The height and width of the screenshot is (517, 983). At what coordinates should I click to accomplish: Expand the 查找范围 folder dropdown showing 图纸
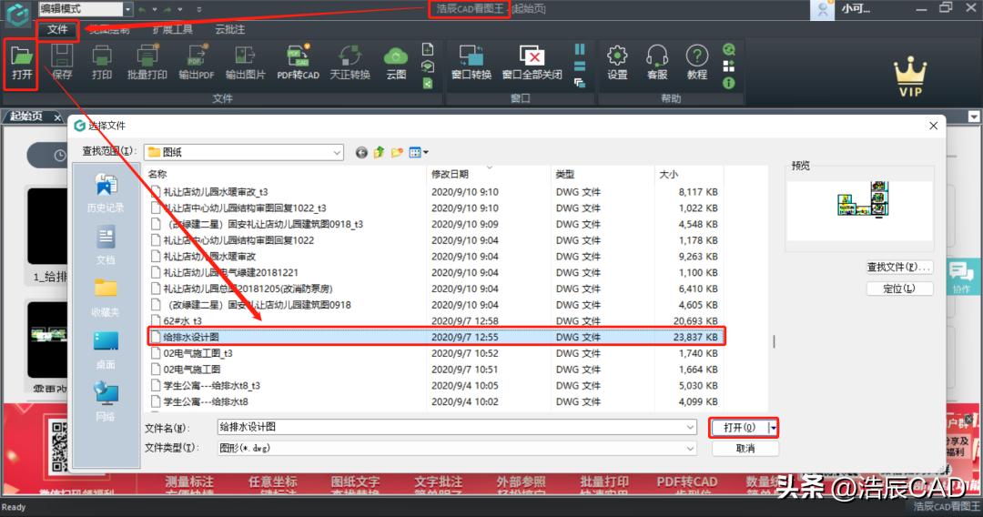coord(337,152)
